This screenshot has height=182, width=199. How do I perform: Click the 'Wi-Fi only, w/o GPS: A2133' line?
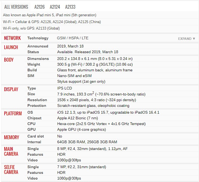coord(31,28)
